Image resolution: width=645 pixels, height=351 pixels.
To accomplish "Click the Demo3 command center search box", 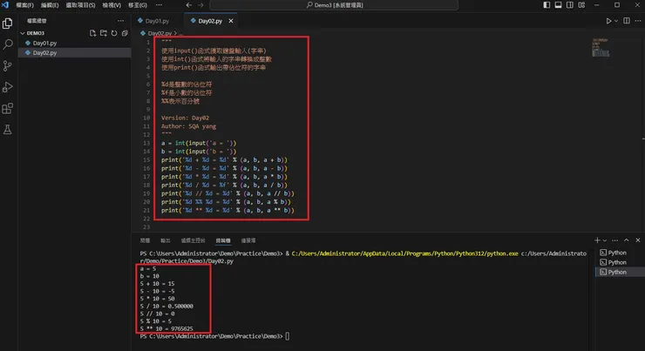I will coord(334,5).
